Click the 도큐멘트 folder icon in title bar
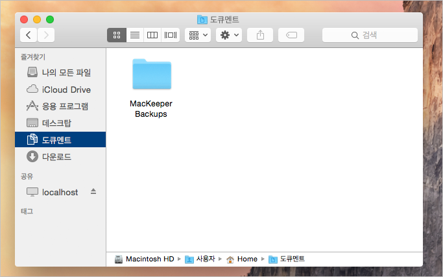The image size is (443, 277). [202, 19]
